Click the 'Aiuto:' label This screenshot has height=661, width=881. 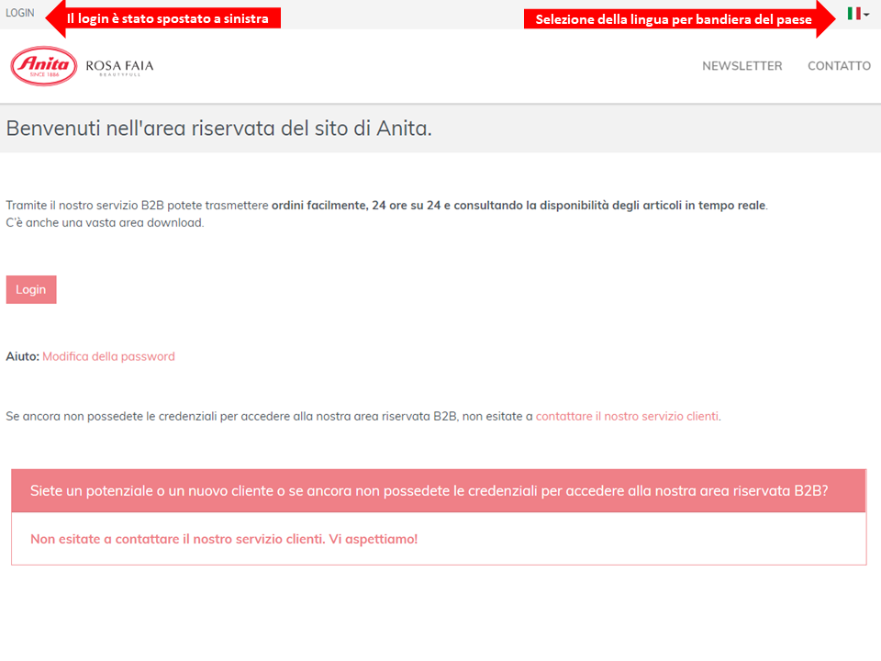(x=22, y=356)
